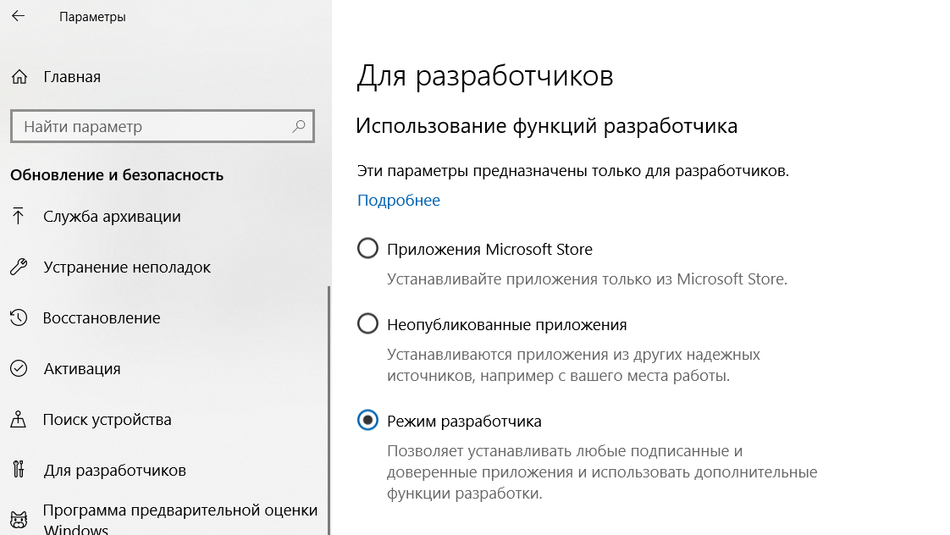Screen dimensions: 950x535
Task: Select the Приложения Microsoft Store radio button
Action: click(367, 248)
